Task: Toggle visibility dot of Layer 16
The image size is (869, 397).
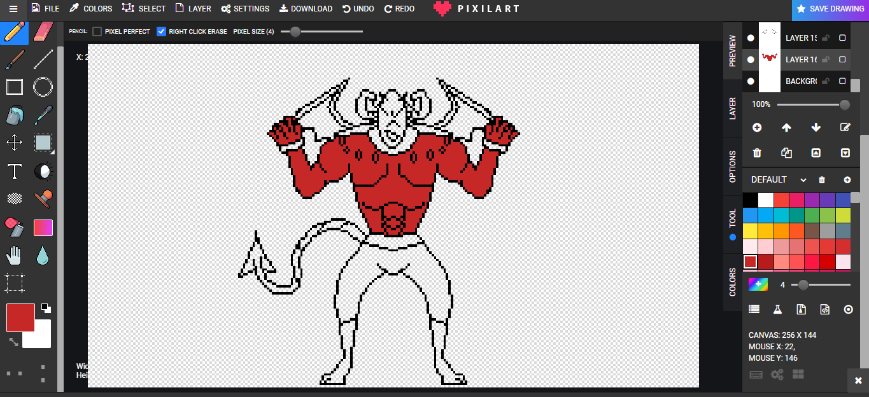Action: (x=751, y=59)
